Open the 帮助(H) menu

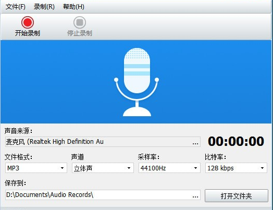73,7
